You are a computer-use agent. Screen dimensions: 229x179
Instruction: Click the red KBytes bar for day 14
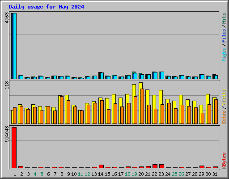coord(101,166)
